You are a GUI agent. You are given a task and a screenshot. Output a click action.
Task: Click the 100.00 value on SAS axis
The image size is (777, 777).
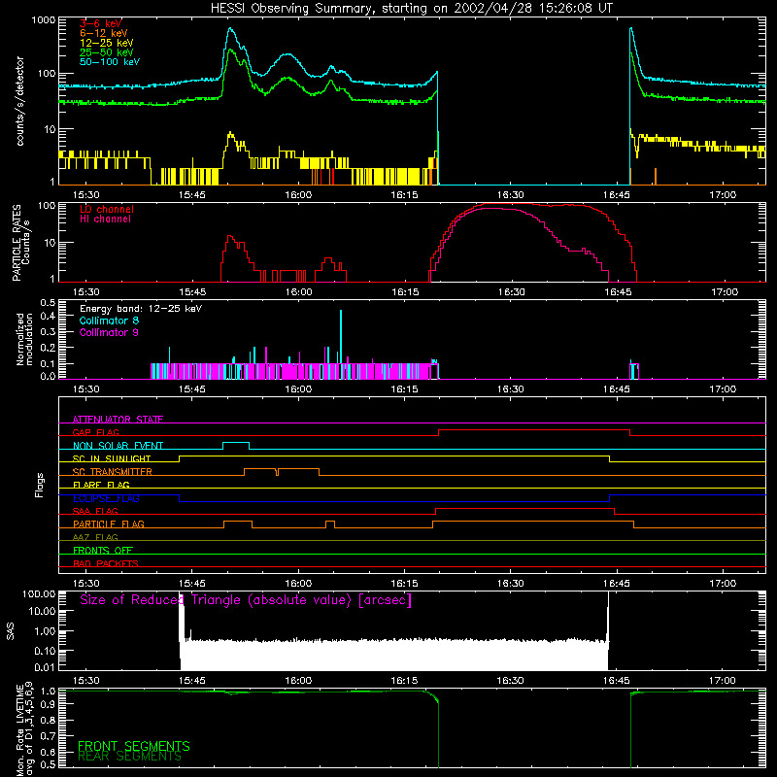point(39,593)
